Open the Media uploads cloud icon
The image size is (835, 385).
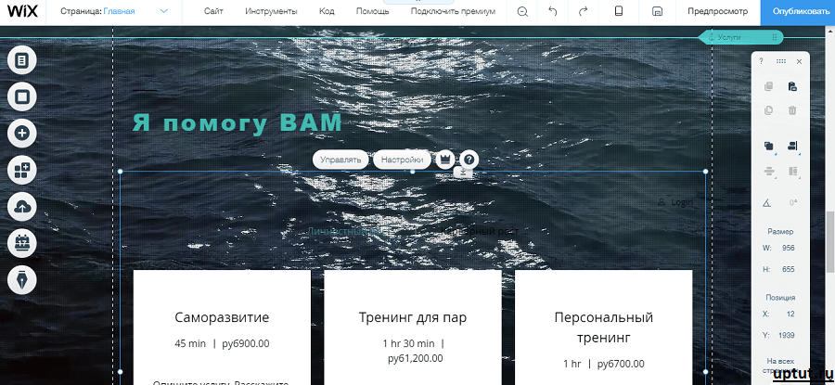click(x=22, y=206)
